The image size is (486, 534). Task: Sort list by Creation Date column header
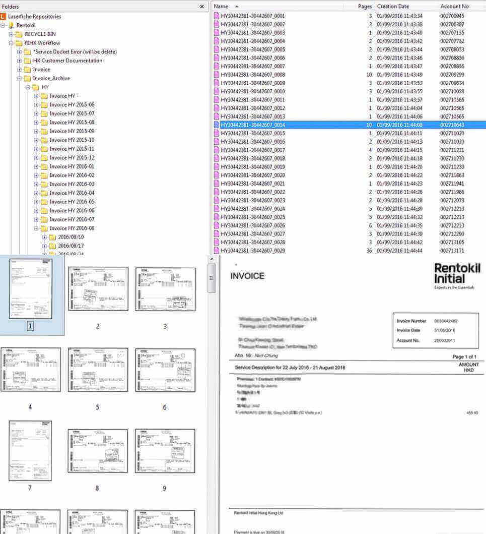[x=393, y=6]
